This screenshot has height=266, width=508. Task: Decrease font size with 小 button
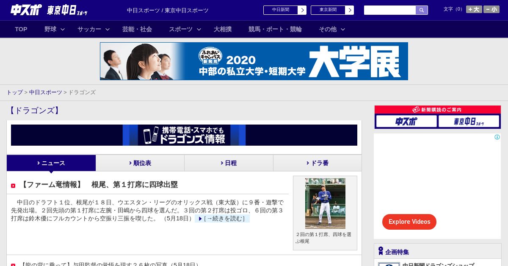point(491,9)
